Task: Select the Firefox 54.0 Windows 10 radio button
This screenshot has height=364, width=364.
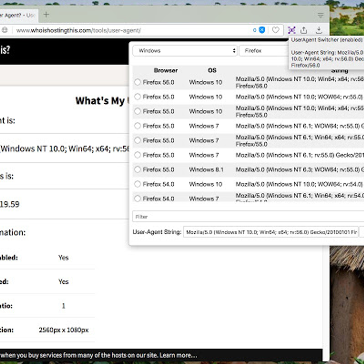Action: 138,184
